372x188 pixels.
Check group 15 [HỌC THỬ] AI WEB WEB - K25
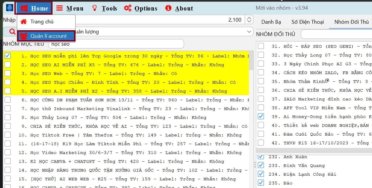pos(8,179)
